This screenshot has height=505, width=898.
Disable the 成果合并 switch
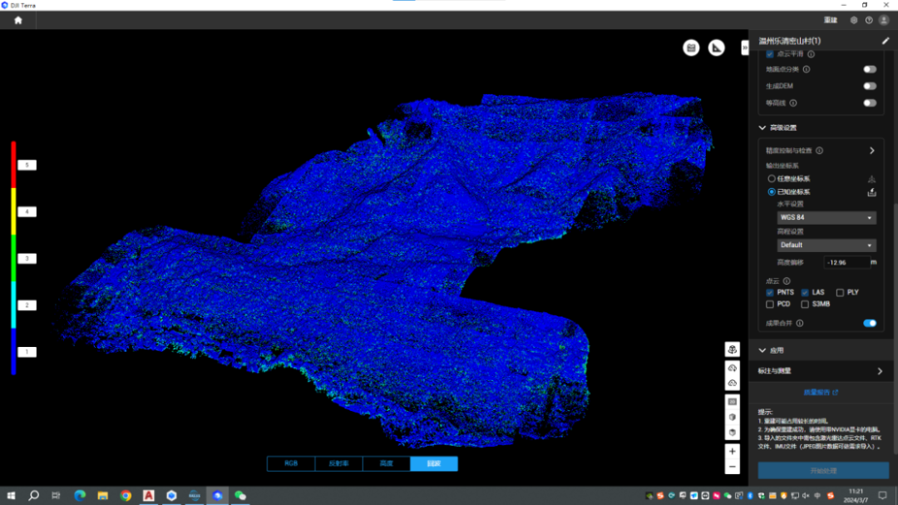pos(870,324)
